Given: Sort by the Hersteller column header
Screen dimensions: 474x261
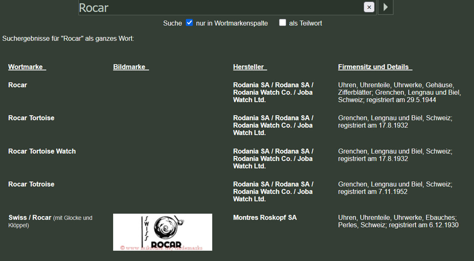Looking at the screenshot, I should click(x=250, y=67).
